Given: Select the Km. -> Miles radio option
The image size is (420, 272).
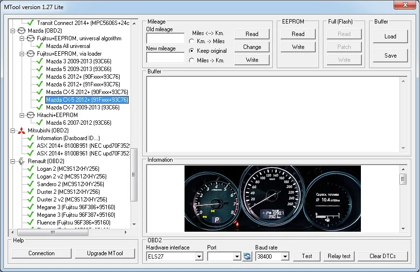Looking at the screenshot, I should 192,41.
